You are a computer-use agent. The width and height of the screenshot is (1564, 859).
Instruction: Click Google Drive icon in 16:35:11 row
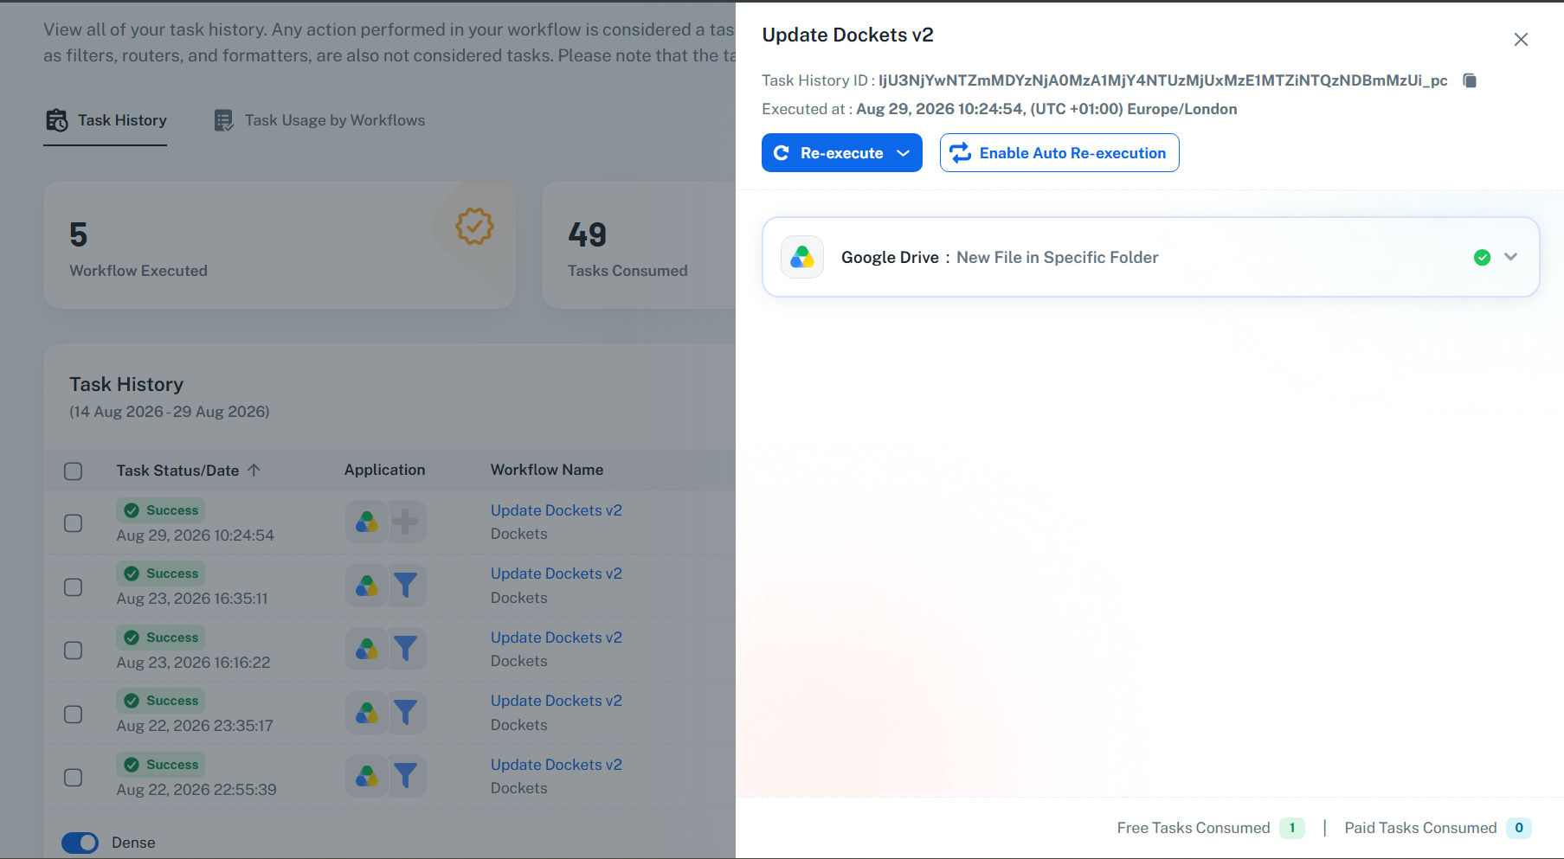tap(367, 586)
